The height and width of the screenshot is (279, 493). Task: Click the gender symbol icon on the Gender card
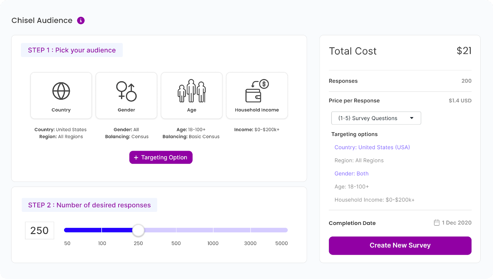(126, 91)
